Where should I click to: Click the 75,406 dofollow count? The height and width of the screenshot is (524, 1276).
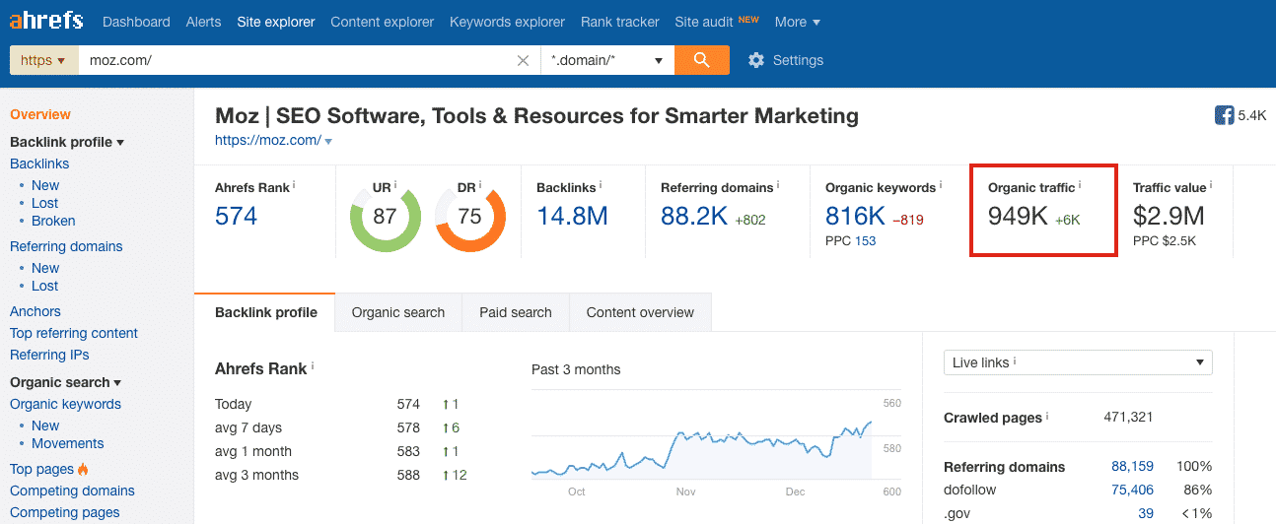[x=1132, y=490]
